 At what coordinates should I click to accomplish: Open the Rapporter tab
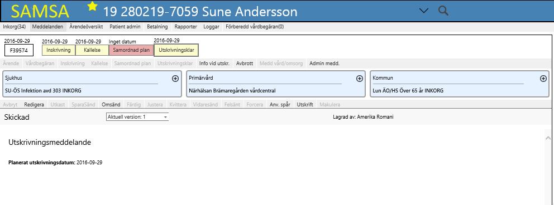pos(185,27)
